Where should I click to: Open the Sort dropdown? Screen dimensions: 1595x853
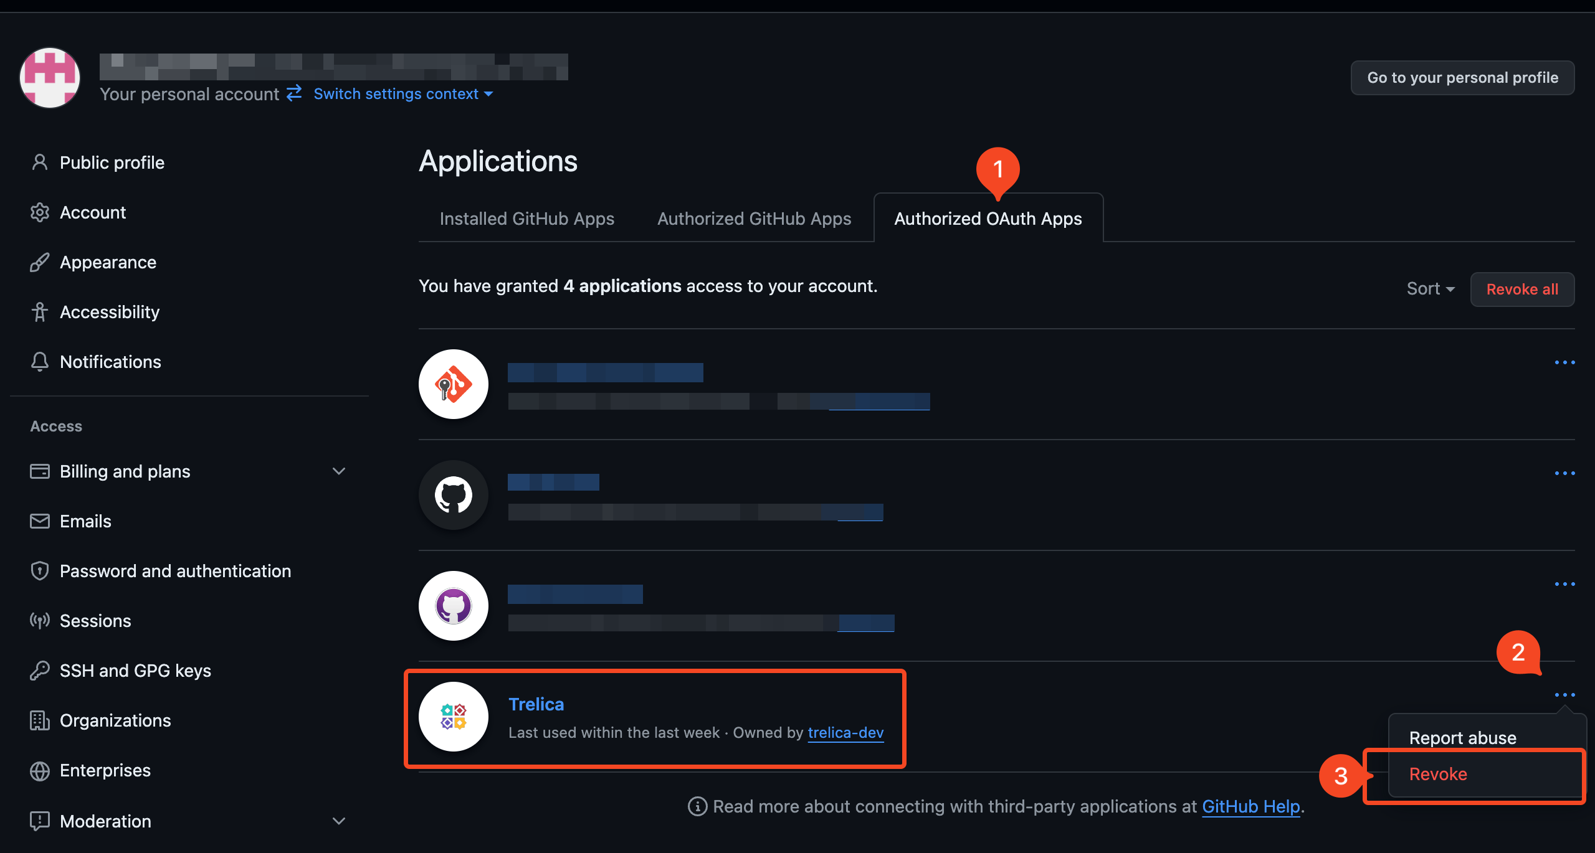(1431, 289)
